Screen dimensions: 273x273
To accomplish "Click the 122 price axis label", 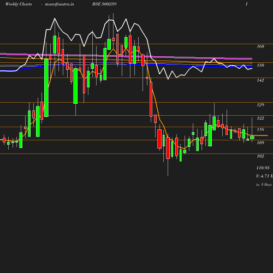I will [x=260, y=118].
